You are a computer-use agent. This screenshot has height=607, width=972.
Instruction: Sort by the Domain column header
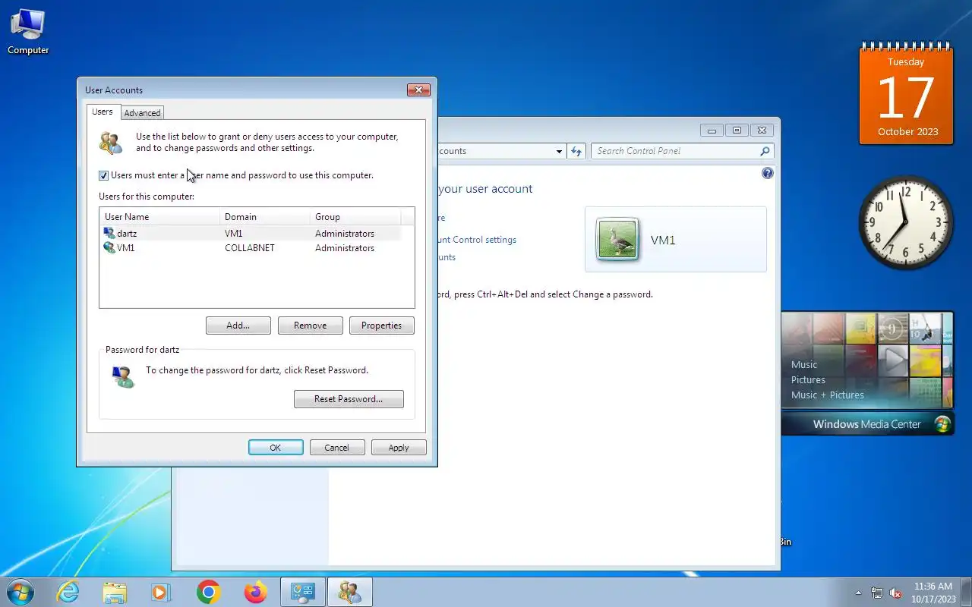[x=264, y=216]
